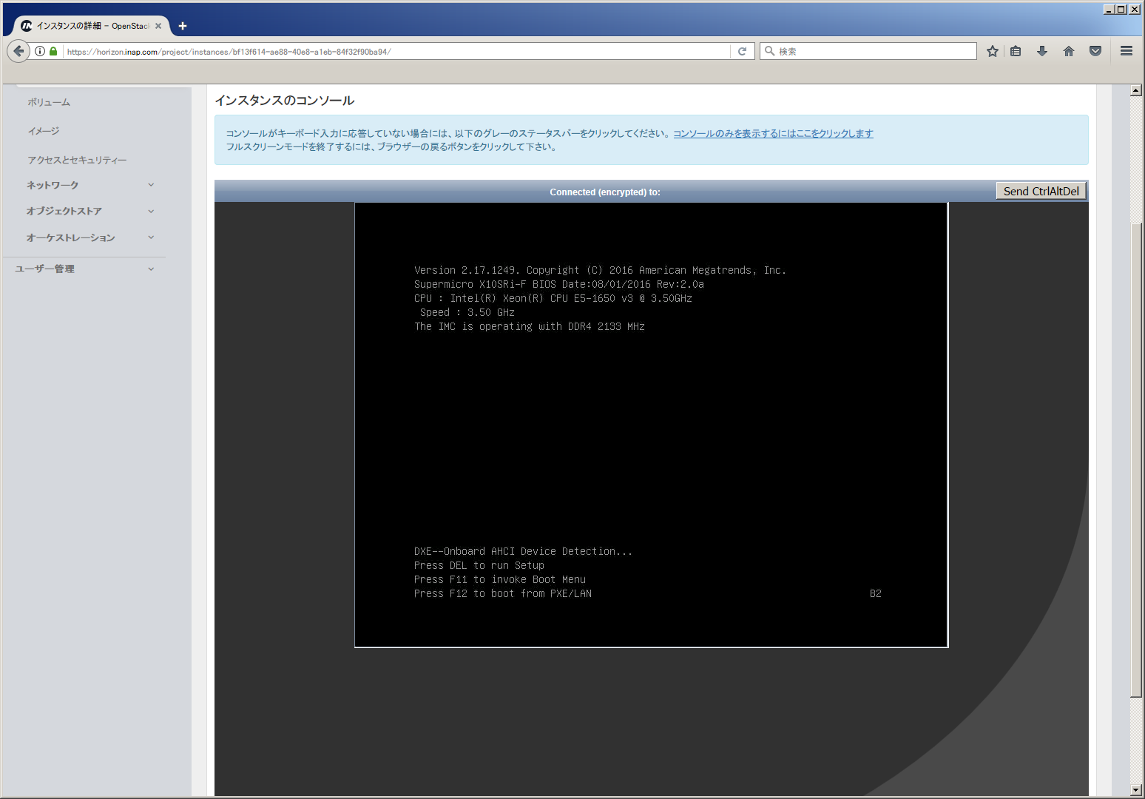Image resolution: width=1145 pixels, height=799 pixels.
Task: Click 'Press F11 to invoke Boot Menu' line
Action: [x=500, y=579]
